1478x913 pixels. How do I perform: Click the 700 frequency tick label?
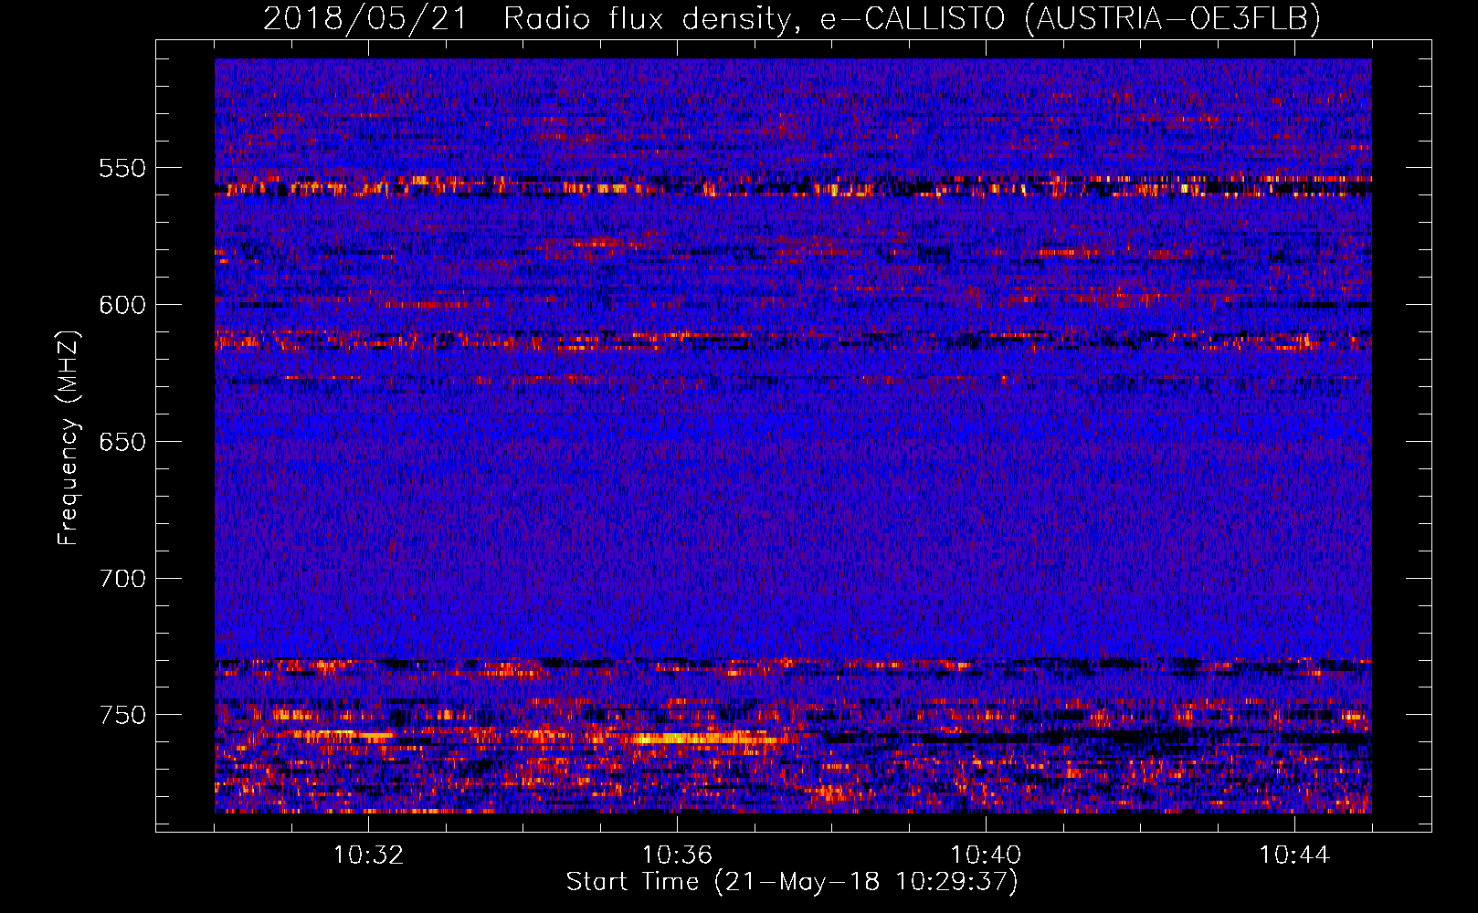click(122, 579)
